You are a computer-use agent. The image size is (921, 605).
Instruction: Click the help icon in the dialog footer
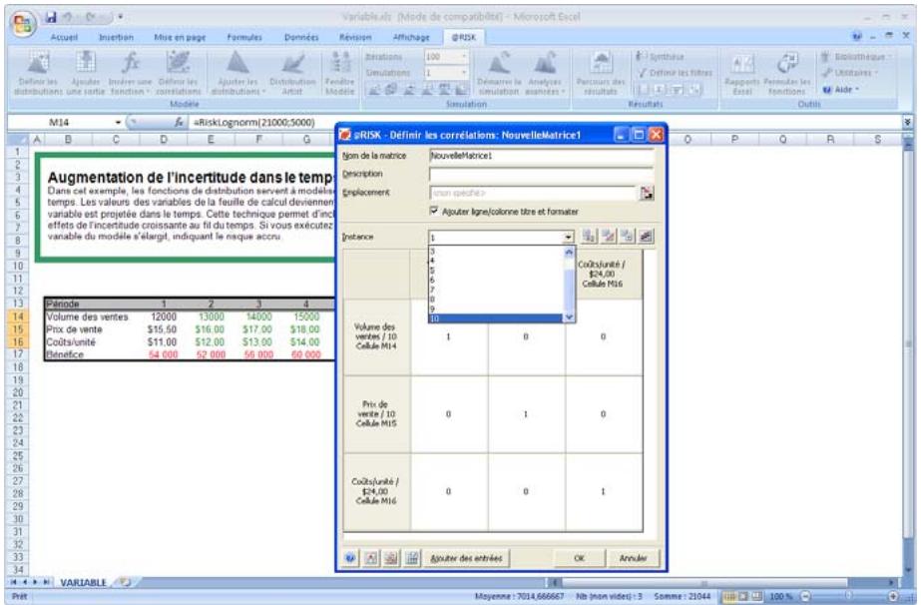point(351,557)
